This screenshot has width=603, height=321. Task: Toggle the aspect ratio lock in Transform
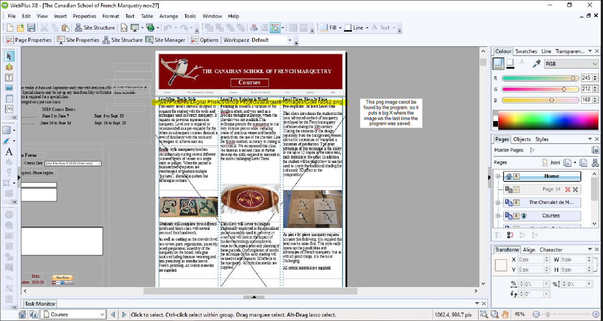tap(598, 264)
